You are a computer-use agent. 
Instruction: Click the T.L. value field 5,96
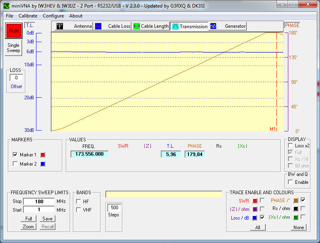tap(171, 154)
